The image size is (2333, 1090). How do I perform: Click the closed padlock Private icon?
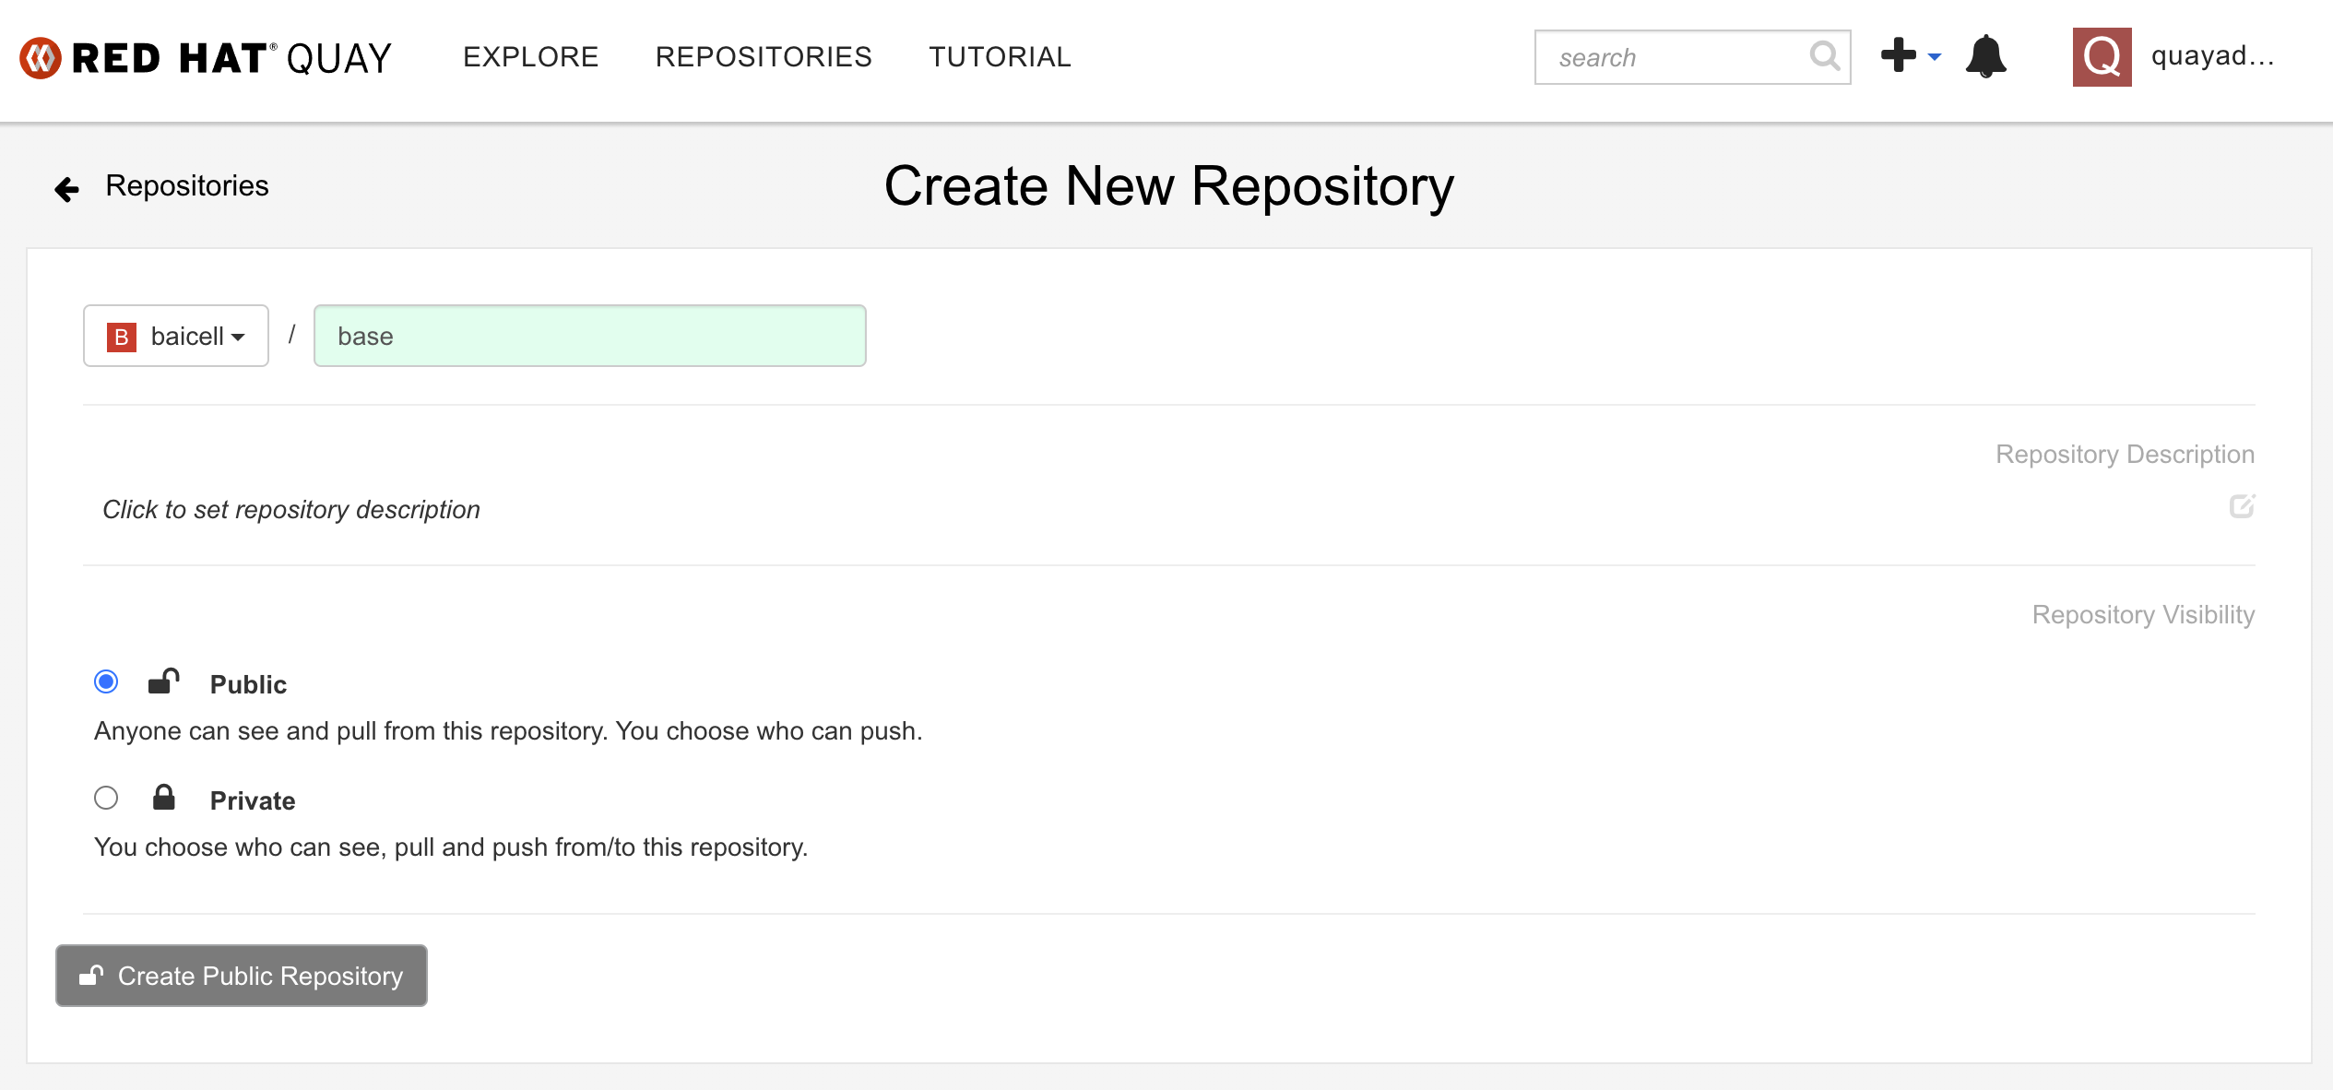point(163,798)
